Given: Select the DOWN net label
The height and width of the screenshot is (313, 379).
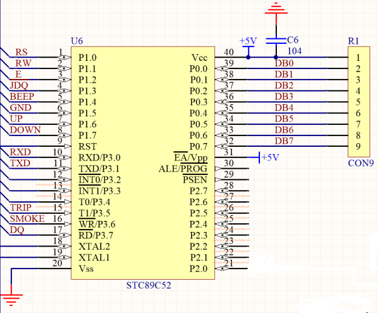Looking at the screenshot, I should (26, 130).
